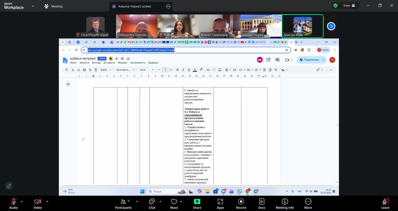Click green Share screen button
Viewport: 398px width, 211px height.
(197, 203)
